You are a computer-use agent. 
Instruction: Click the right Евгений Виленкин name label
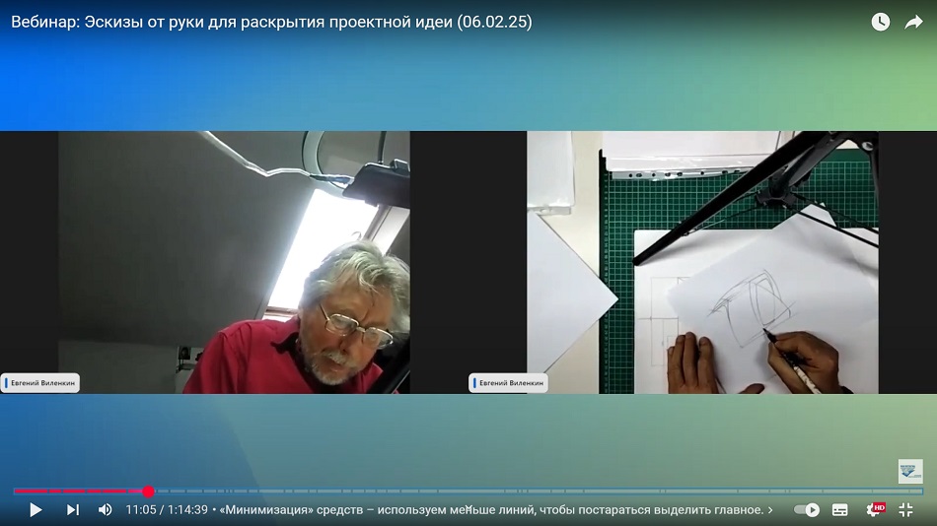(x=509, y=383)
